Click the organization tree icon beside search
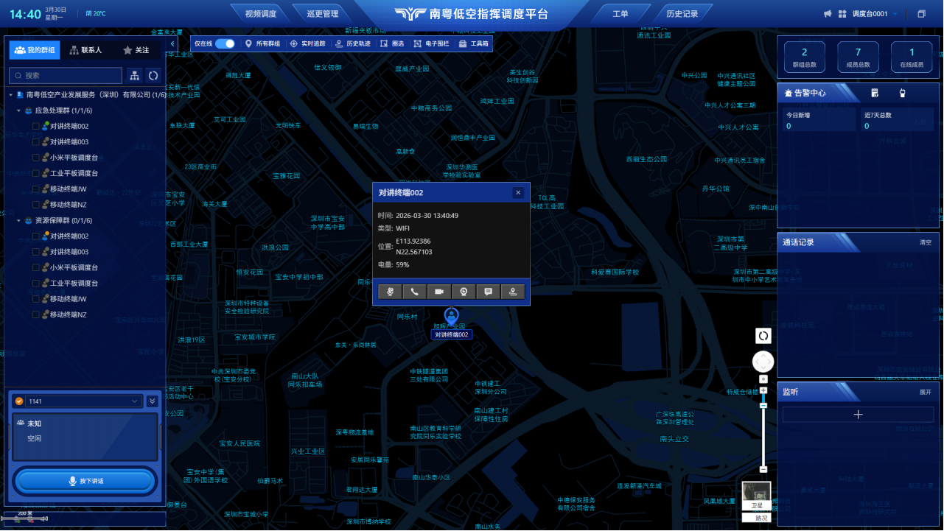This screenshot has height=531, width=944. pos(134,75)
